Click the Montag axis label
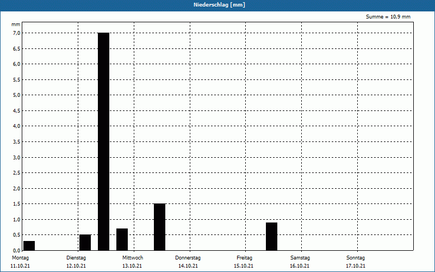The height and width of the screenshot is (272, 435). coord(20,258)
